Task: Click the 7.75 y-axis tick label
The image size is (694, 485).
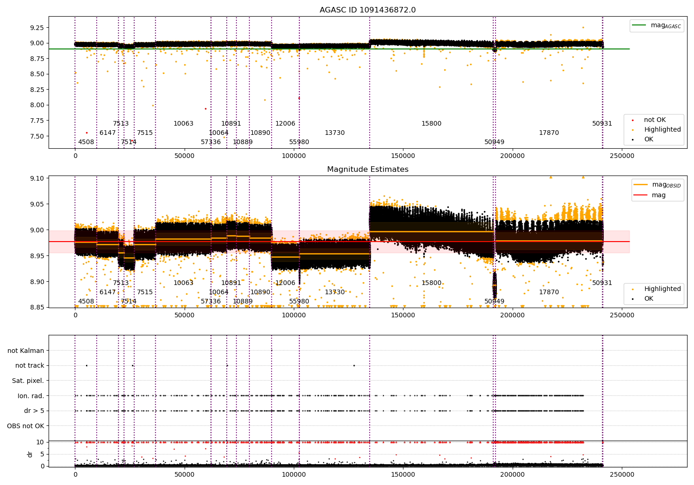Action: [36, 121]
